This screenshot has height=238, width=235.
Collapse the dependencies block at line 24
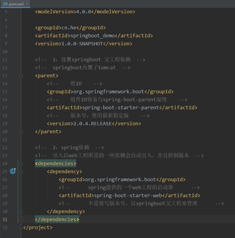21,163
